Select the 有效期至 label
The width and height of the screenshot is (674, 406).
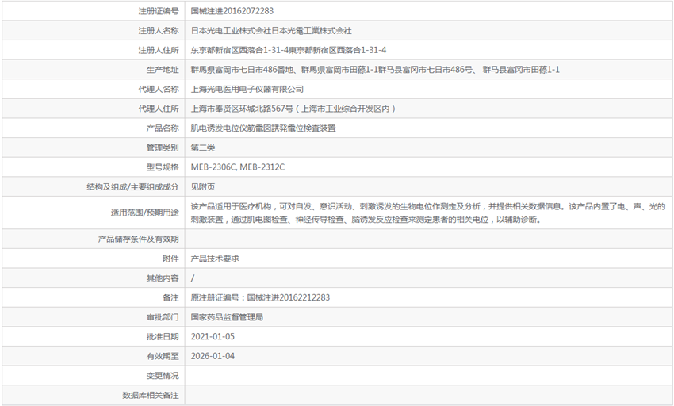pyautogui.click(x=163, y=356)
